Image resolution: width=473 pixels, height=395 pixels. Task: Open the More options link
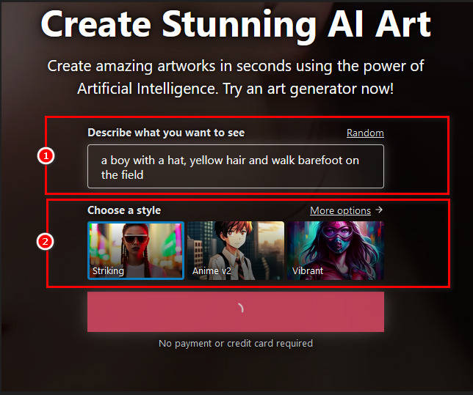340,210
